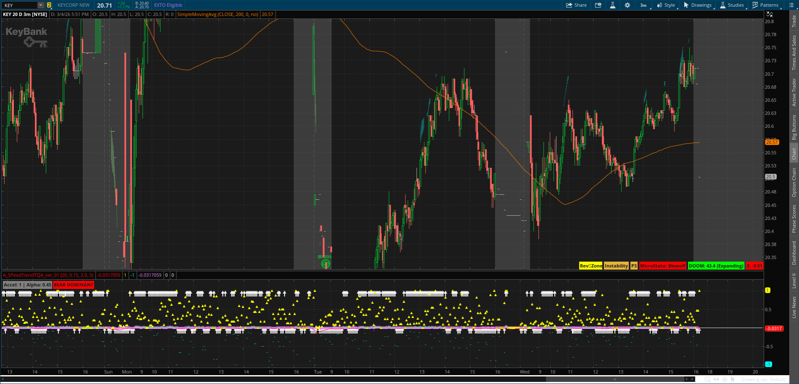Viewport: 799px width, 384px height.
Task: Click the Share chart icon
Action: click(x=576, y=5)
